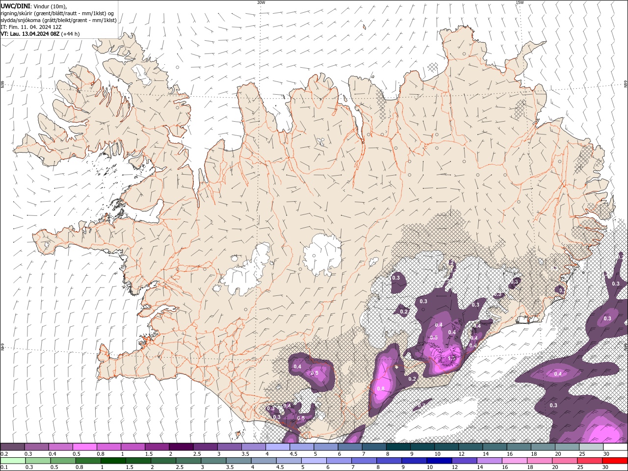Pick the 0.5 green swatch in the lower rain legend
628x471 pixels.
[x=63, y=461]
